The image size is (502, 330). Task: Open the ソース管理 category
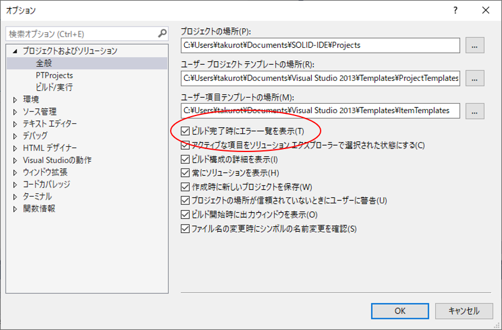[x=40, y=112]
